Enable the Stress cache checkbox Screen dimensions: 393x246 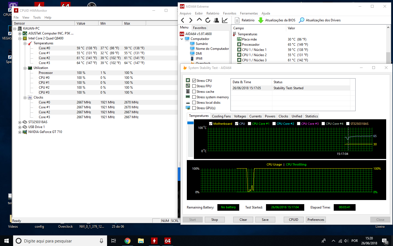[x=194, y=92]
